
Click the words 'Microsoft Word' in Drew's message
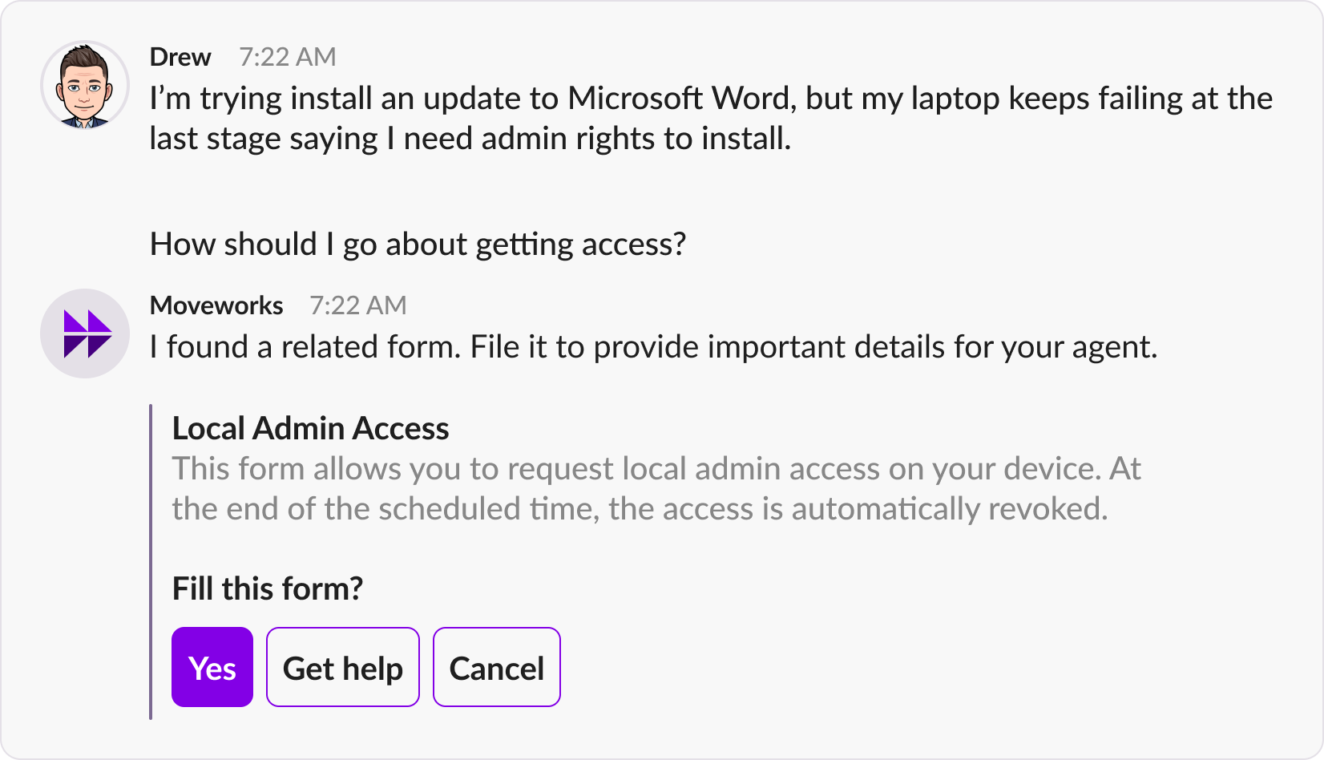pyautogui.click(x=680, y=98)
